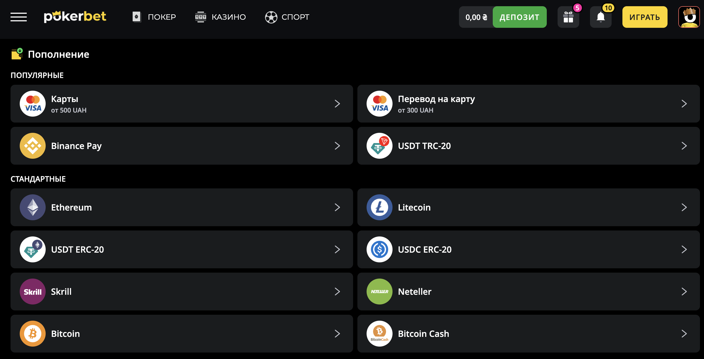
Task: Expand the Bitcoin row chevron
Action: (x=337, y=334)
